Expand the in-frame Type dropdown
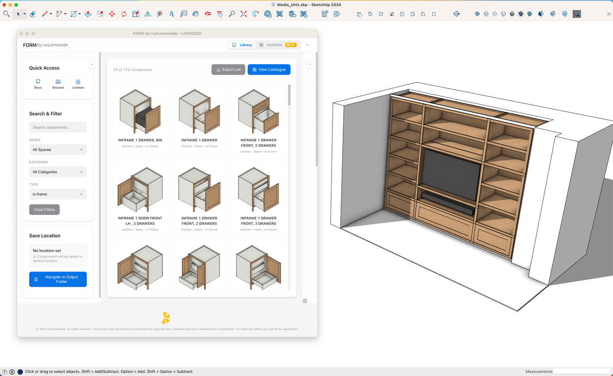 pyautogui.click(x=58, y=194)
